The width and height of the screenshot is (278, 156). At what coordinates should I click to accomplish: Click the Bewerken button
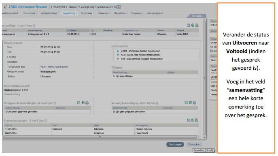194,144
